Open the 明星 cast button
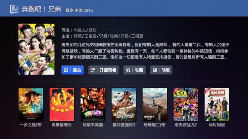Viewport: 248px width, 139px height. pos(161,70)
